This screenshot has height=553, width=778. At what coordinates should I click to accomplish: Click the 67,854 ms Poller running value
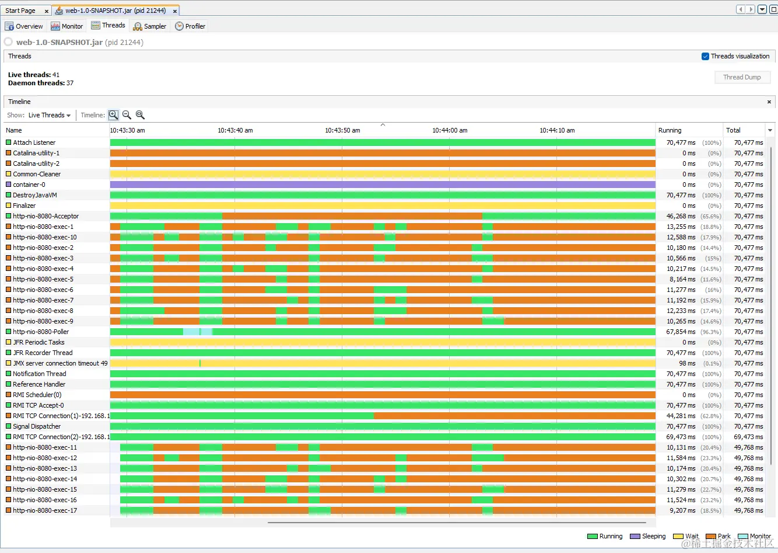pos(681,332)
